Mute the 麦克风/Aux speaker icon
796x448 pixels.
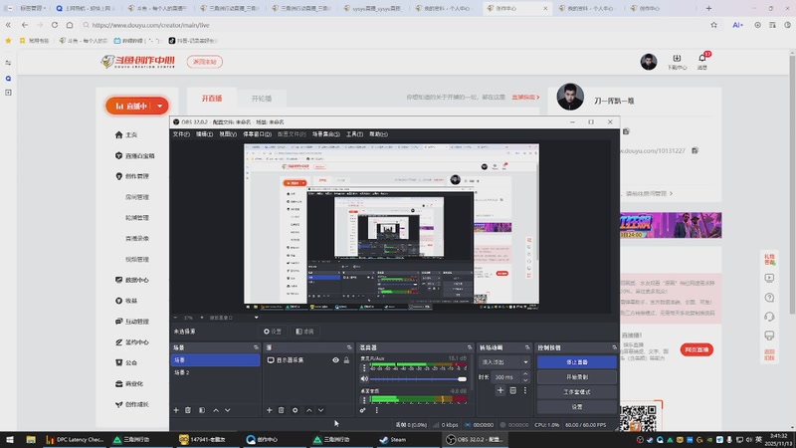(364, 379)
